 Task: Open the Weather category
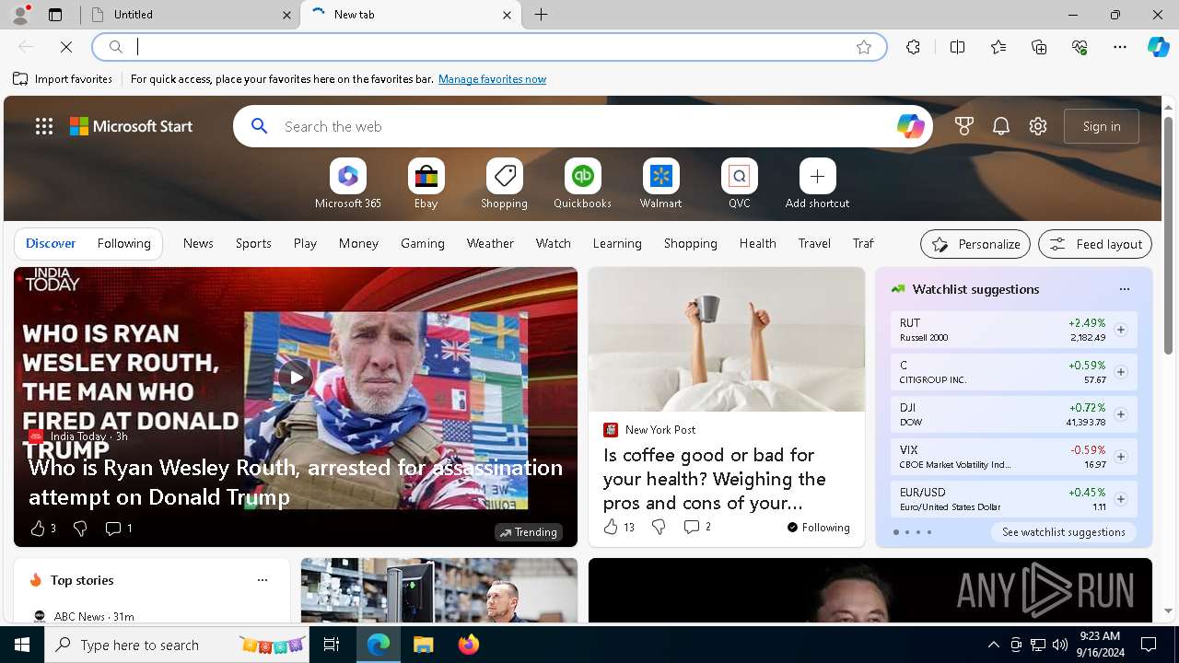[x=490, y=243]
